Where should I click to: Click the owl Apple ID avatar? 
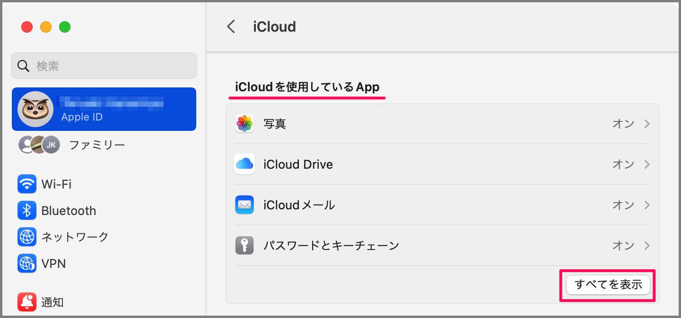[x=35, y=109]
